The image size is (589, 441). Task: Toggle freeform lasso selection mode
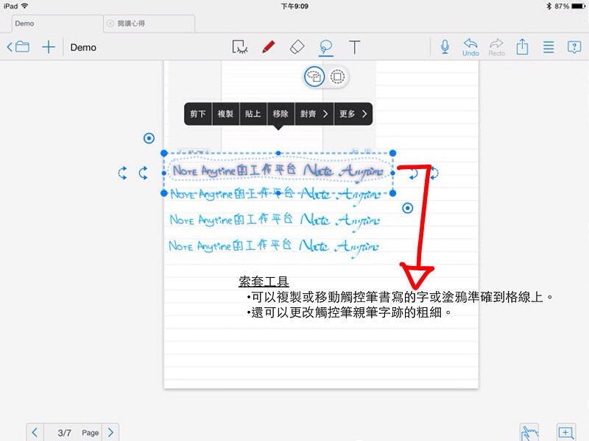[x=314, y=76]
